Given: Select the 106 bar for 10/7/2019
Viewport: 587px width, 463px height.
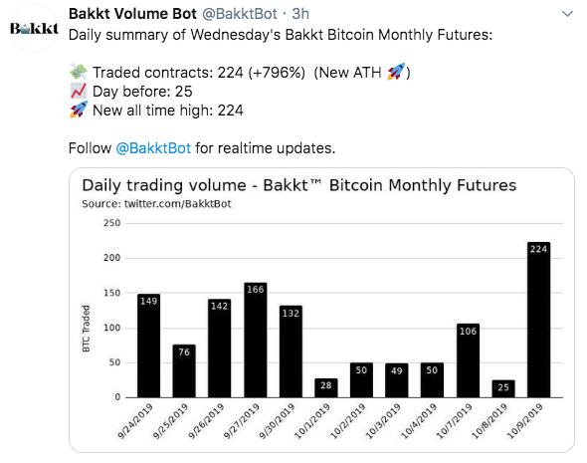Looking at the screenshot, I should point(468,360).
